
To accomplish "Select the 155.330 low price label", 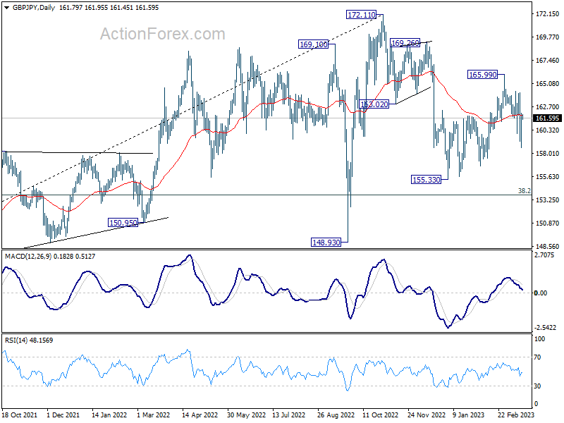I will tap(426, 180).
